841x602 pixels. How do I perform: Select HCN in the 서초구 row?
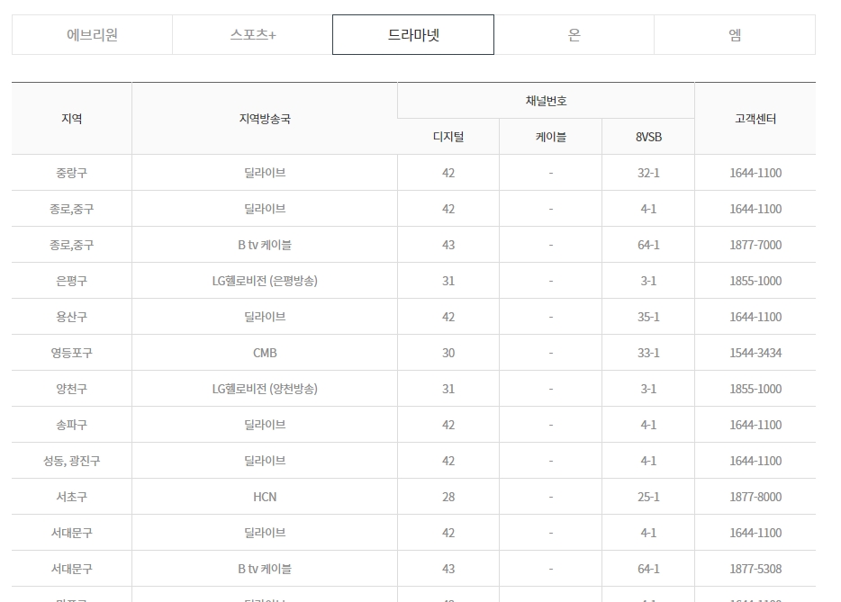pos(264,496)
